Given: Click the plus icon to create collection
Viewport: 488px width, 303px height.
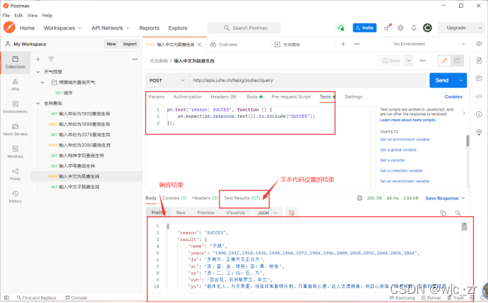Looking at the screenshot, I should click(38, 59).
